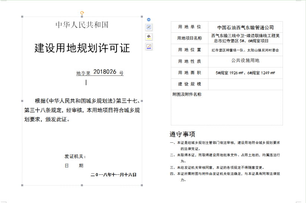Click the orange rotation handle above the text box
This screenshot has width=306, height=203.
pyautogui.click(x=82, y=13)
